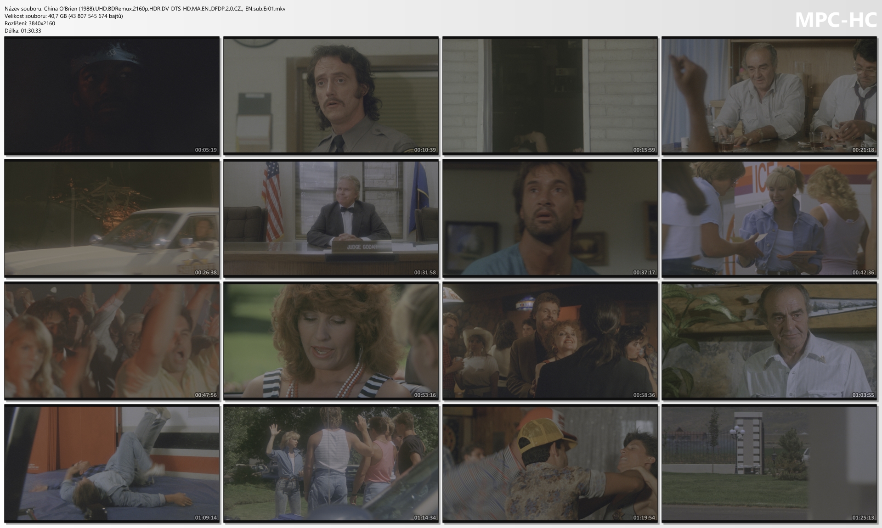The width and height of the screenshot is (882, 528).
Task: Open the gate pillar thumbnail at 01:25:13
Action: [x=769, y=463]
